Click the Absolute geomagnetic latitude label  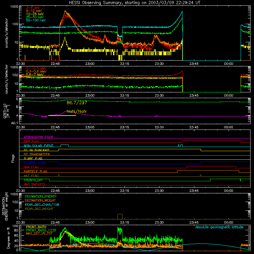[219, 227]
